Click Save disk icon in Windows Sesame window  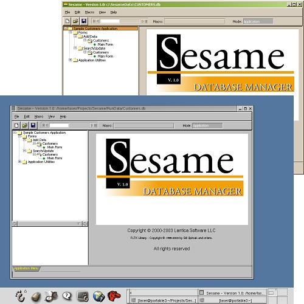(x=84, y=21)
